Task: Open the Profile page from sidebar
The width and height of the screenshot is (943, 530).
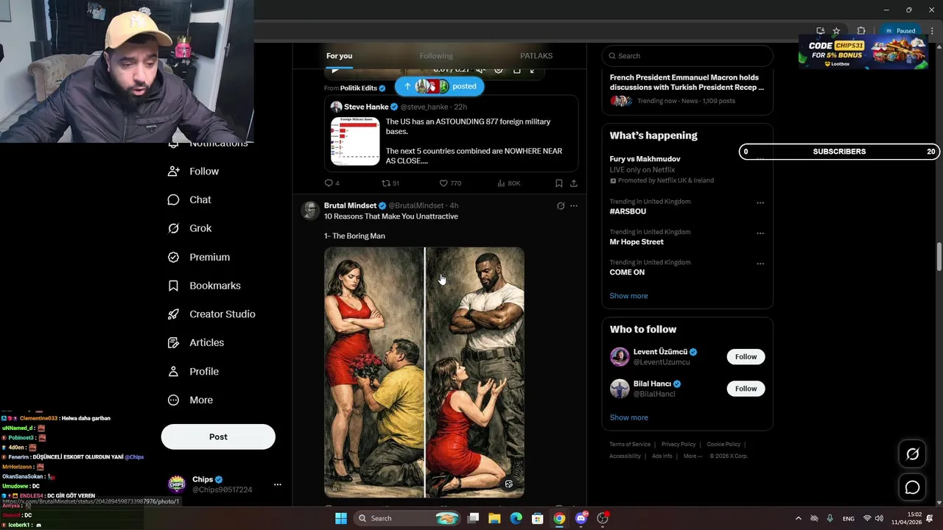Action: (x=193, y=372)
